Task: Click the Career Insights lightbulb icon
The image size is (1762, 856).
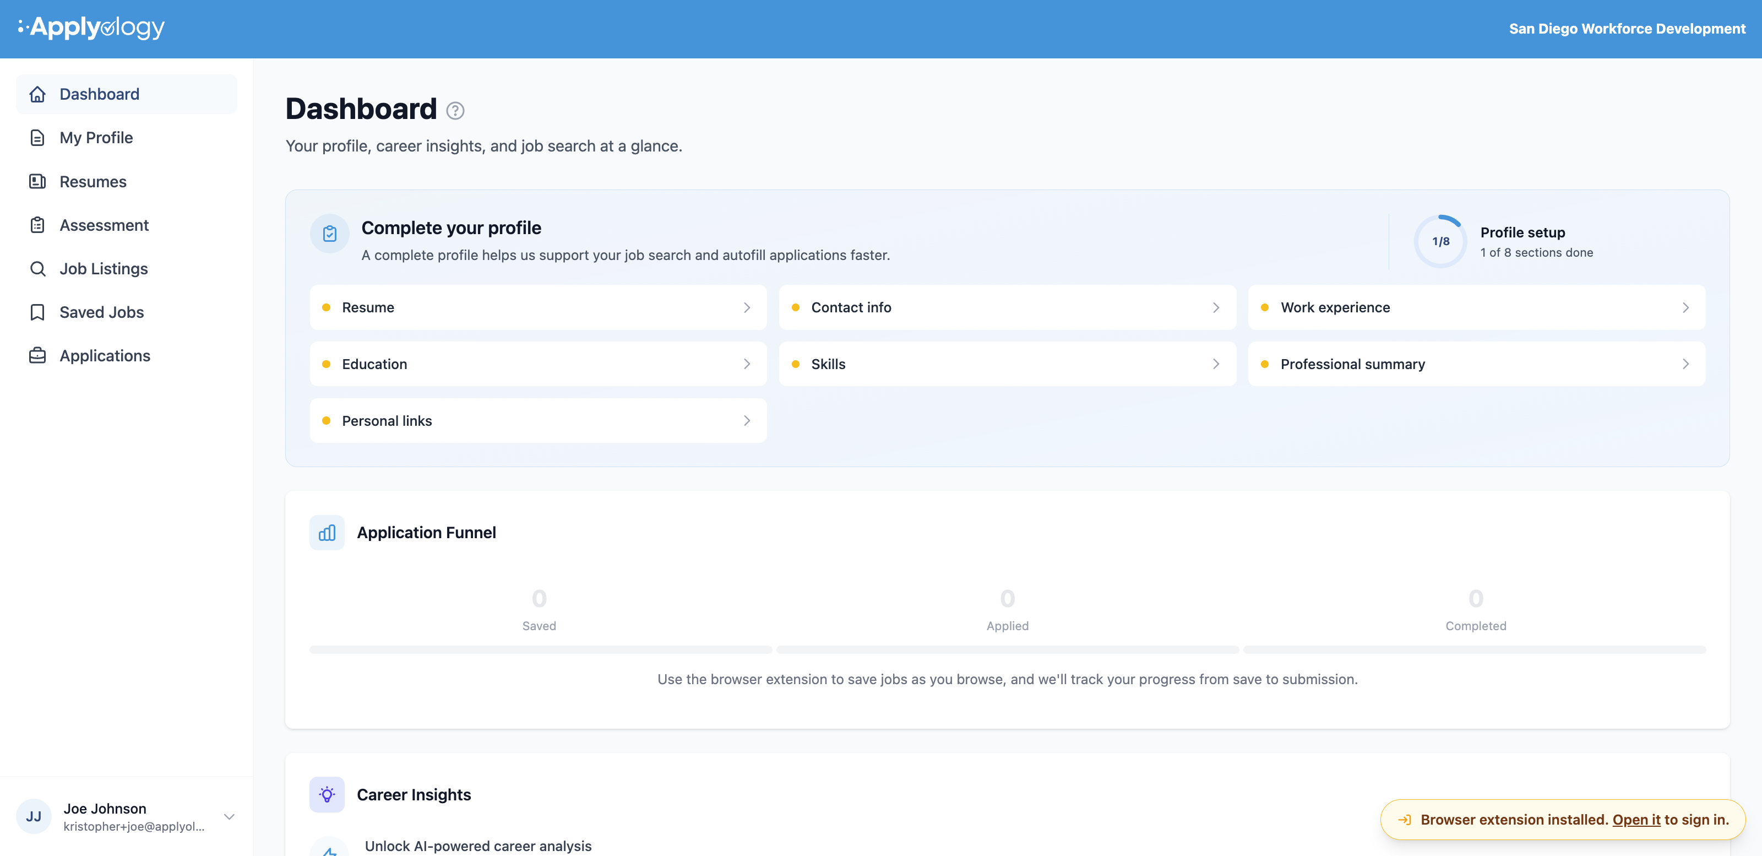Action: (x=327, y=794)
